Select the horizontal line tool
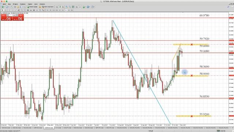Image resolution: width=234 pixels, height=132 pixels. pyautogui.click(x=12, y=10)
